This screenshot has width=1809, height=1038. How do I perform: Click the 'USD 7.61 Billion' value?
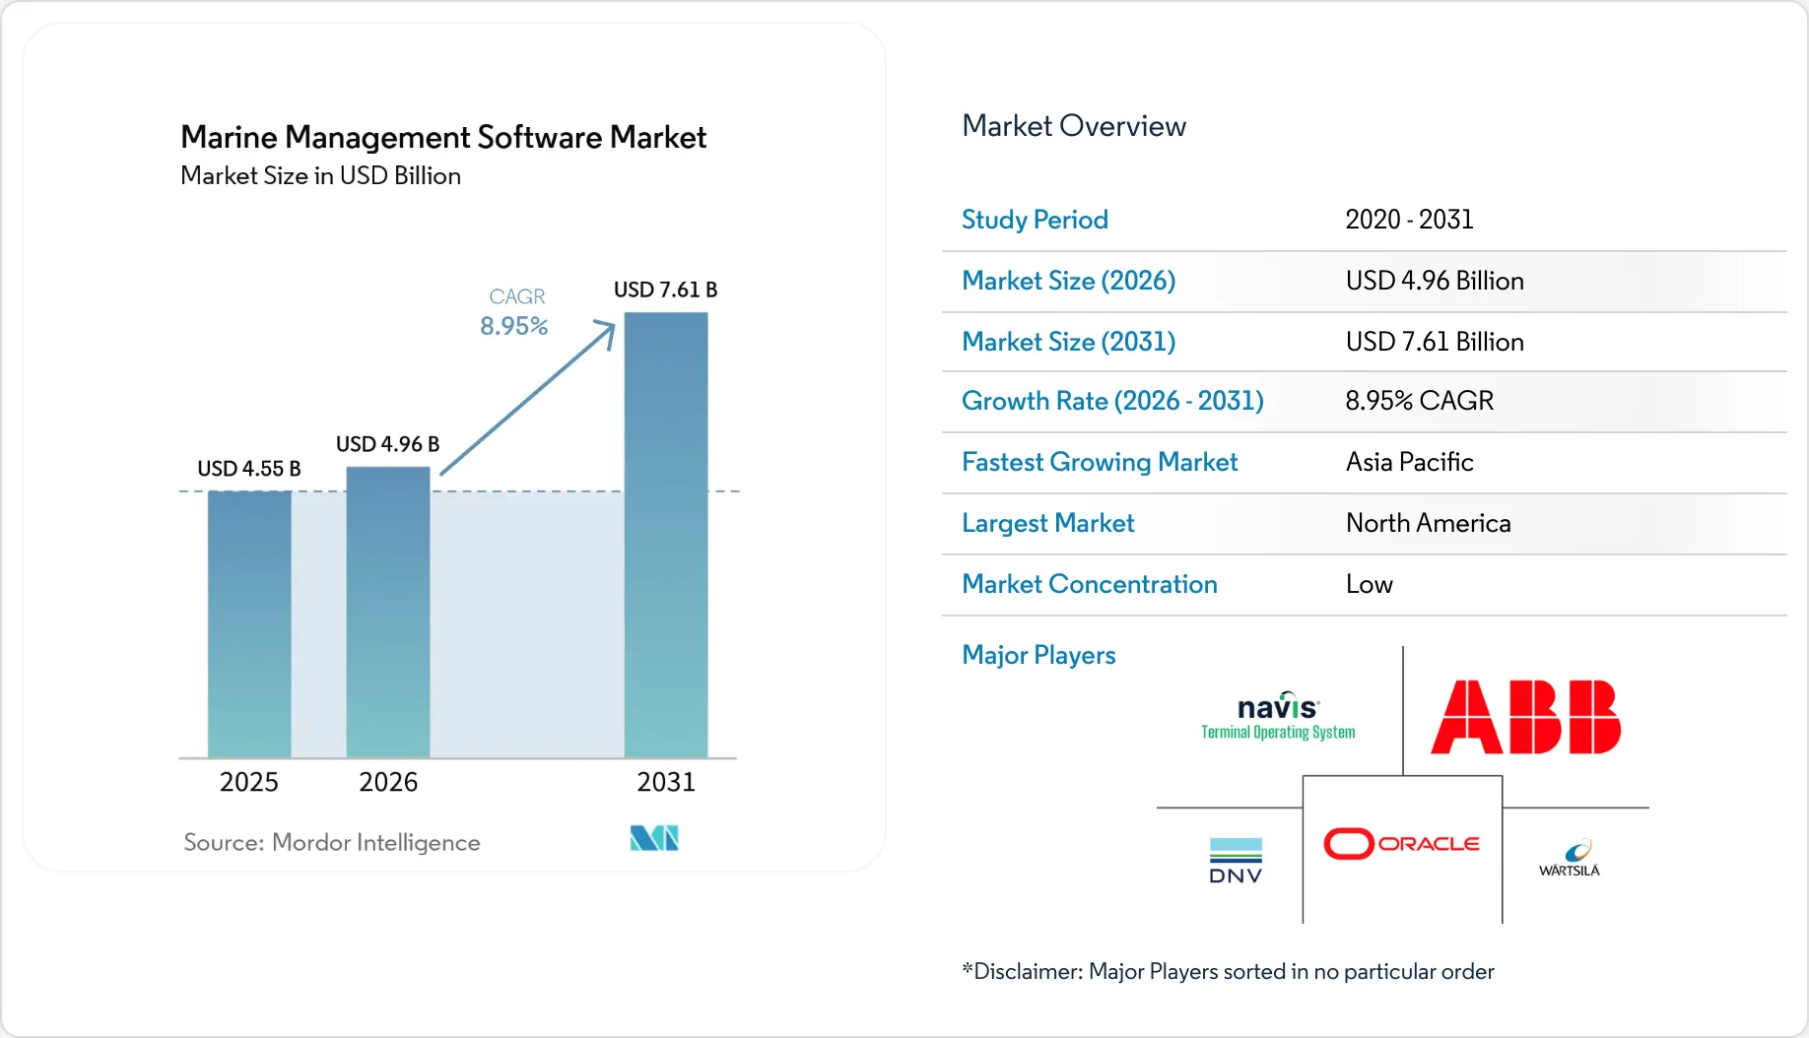[x=1435, y=342]
